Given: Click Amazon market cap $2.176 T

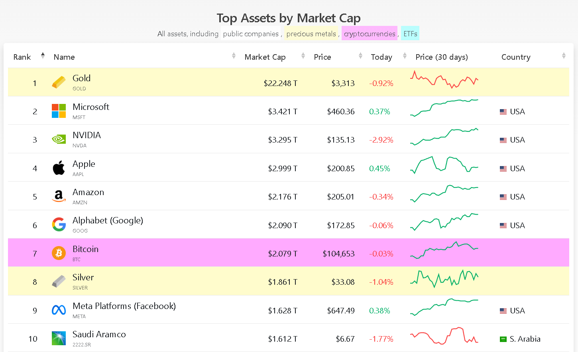Looking at the screenshot, I should [x=283, y=197].
